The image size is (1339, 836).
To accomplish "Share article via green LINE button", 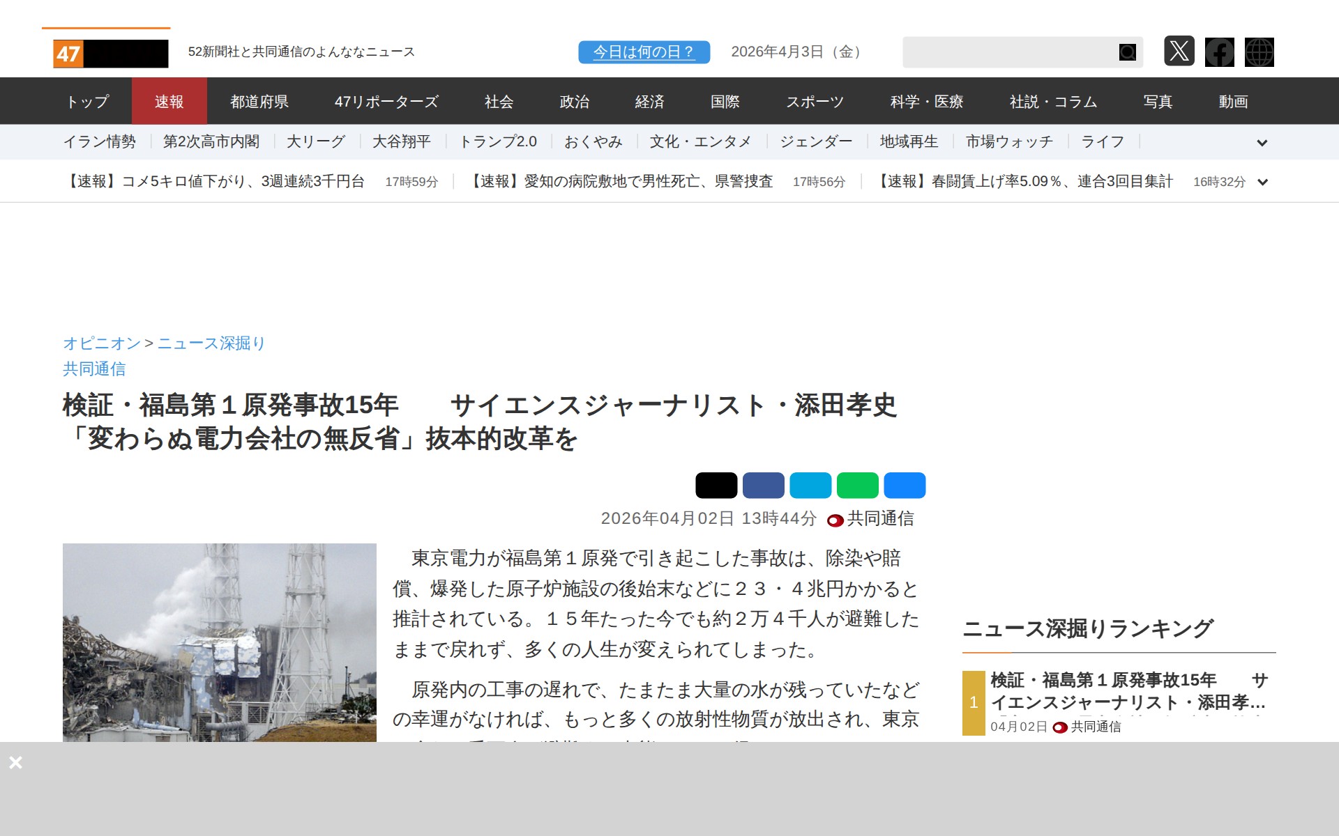I will pos(857,486).
